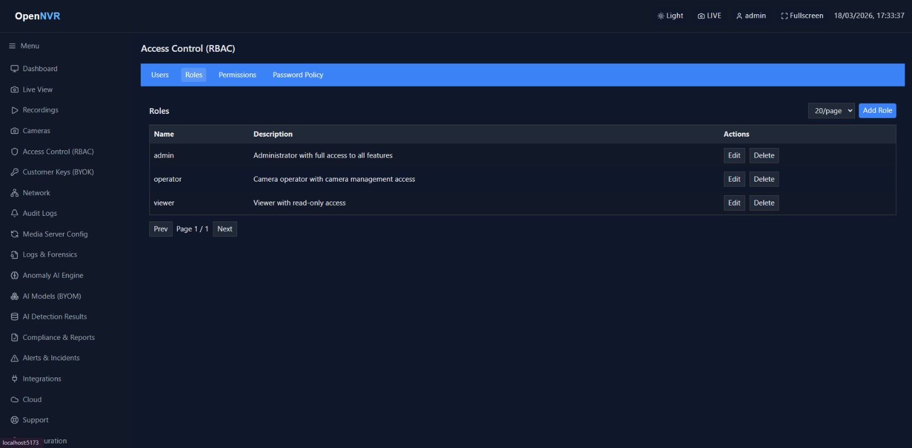
Task: Click the Cloud icon in sidebar
Action: [x=15, y=400]
